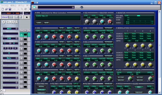Click the New file icon in XGworks toolbar
The height and width of the screenshot is (95, 162).
pyautogui.click(x=3, y=9)
